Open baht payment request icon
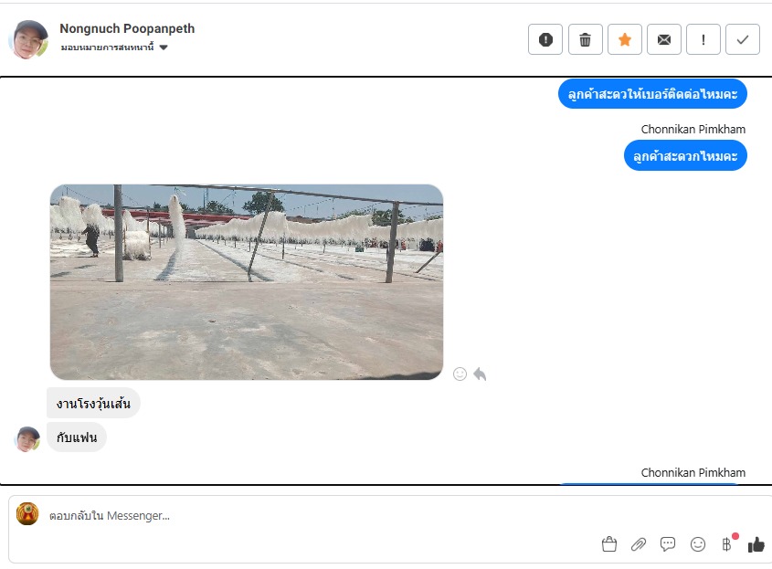The height and width of the screenshot is (569, 772). (726, 544)
